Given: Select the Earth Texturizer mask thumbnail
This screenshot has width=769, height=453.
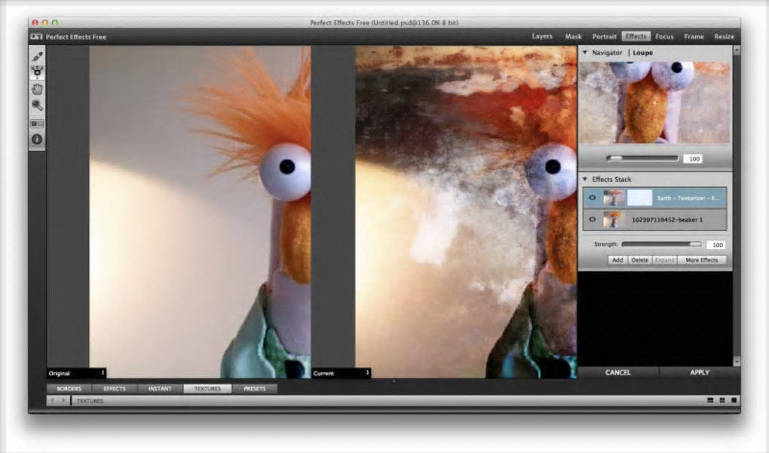Looking at the screenshot, I should click(x=639, y=198).
